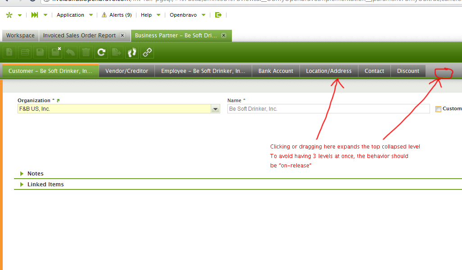This screenshot has height=270, width=462.
Task: Open Alerts (9)
Action: tap(121, 15)
